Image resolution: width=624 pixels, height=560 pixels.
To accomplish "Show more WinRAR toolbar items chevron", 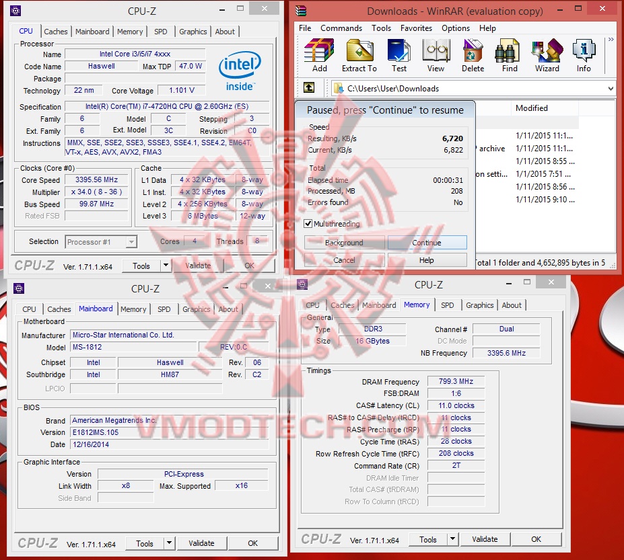I will click(x=611, y=40).
